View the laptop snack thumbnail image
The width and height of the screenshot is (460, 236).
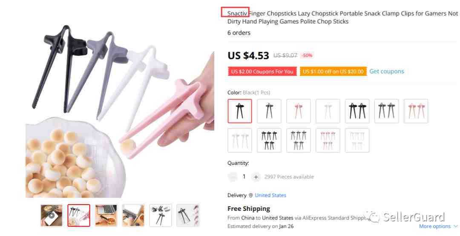(x=106, y=216)
